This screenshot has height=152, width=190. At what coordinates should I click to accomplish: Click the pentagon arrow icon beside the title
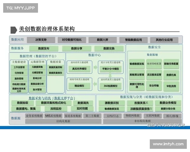[x=14, y=30]
